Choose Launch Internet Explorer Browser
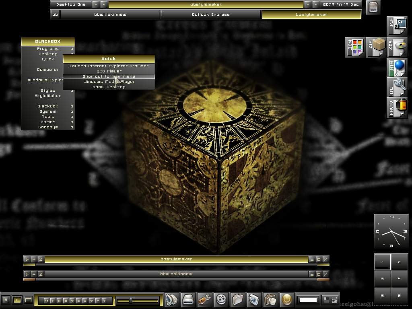This screenshot has width=412, height=309. (109, 66)
